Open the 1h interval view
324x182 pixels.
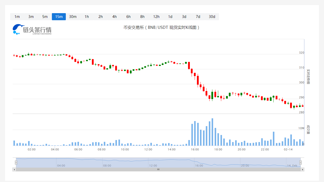point(87,17)
